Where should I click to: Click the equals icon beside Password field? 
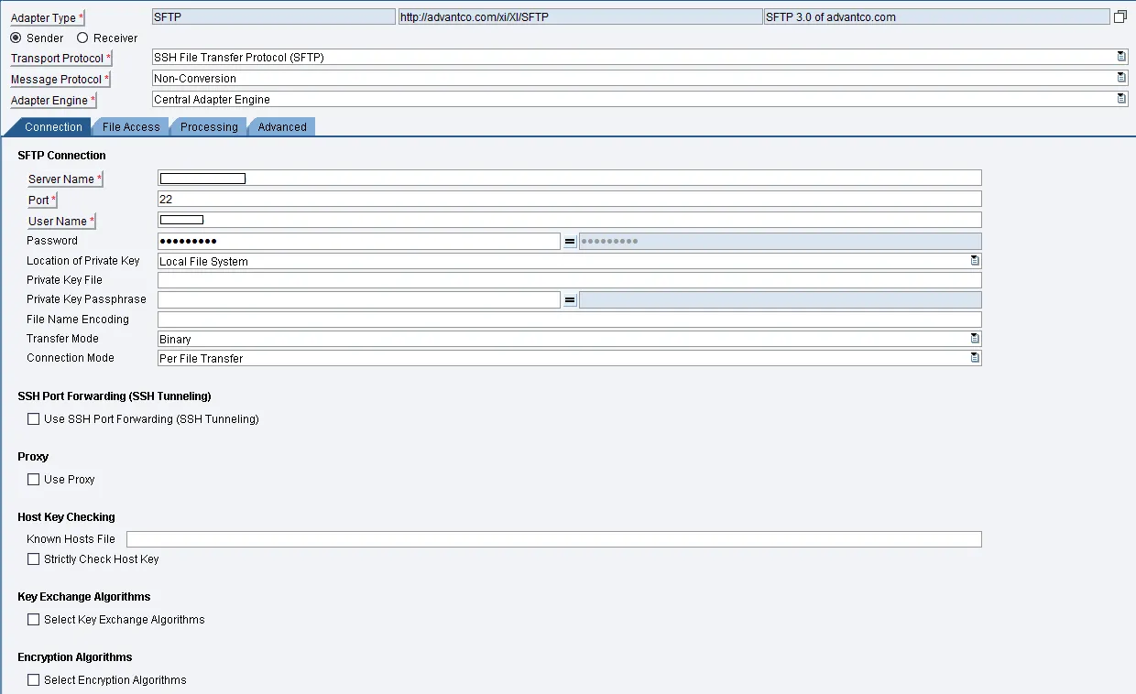pyautogui.click(x=570, y=240)
